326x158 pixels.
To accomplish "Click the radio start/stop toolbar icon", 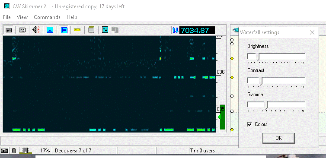I will pos(9,30).
